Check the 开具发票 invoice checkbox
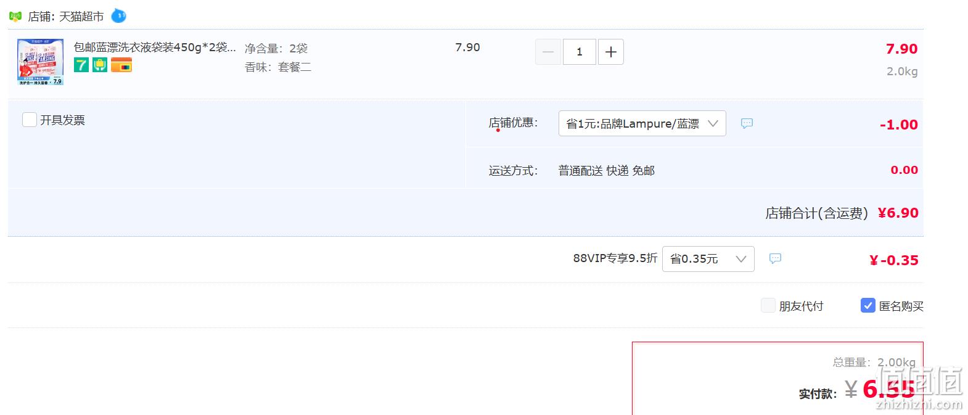The width and height of the screenshot is (968, 415). point(30,120)
